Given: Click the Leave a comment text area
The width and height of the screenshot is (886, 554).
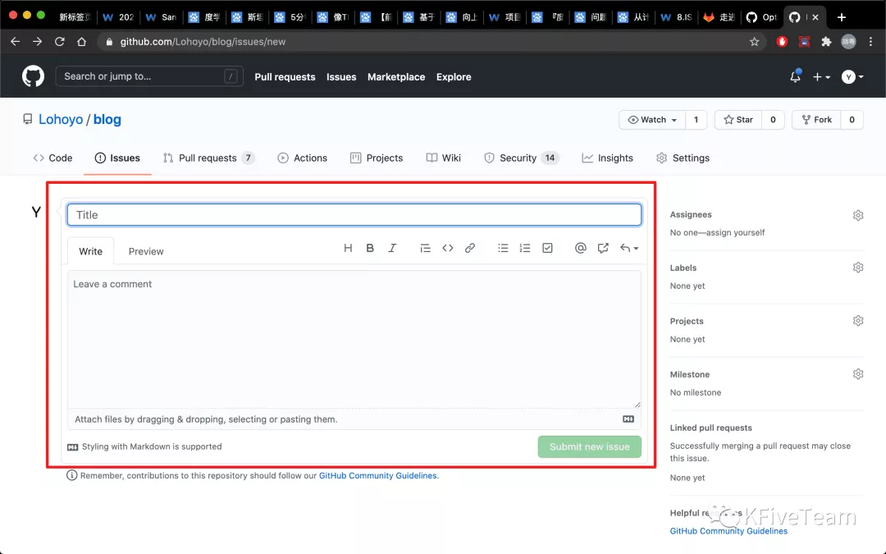Looking at the screenshot, I should point(354,339).
